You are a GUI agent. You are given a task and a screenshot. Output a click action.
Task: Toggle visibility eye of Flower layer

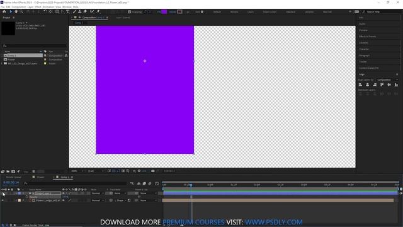[x=3, y=201]
